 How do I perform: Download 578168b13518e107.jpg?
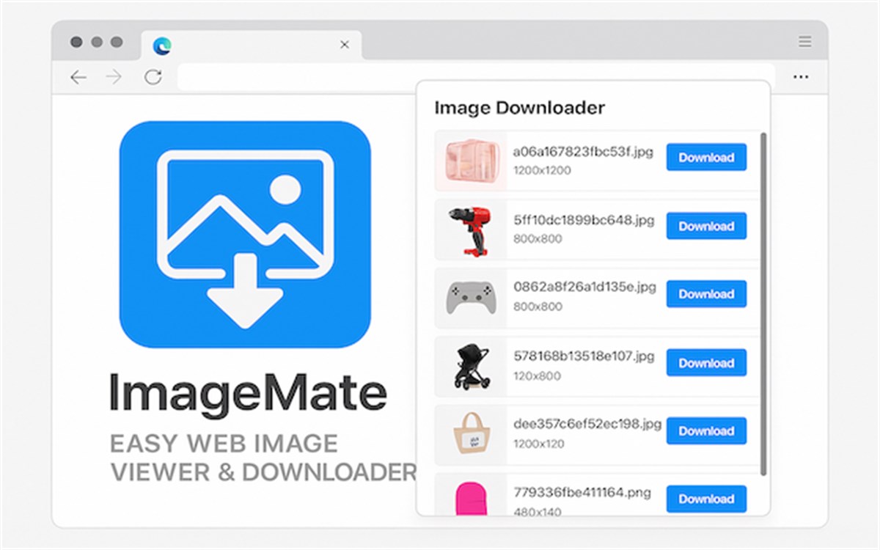coord(706,363)
